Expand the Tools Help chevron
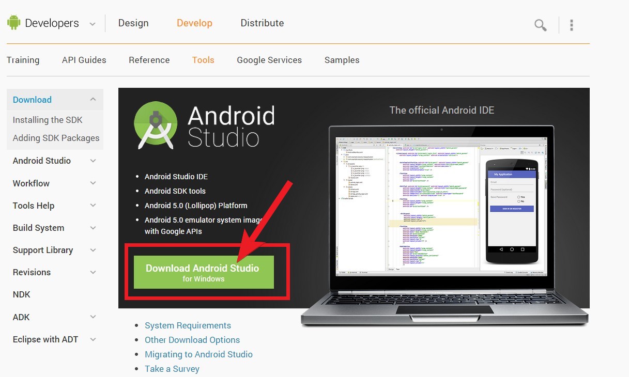Viewport: 629px width, 377px height. tap(93, 206)
